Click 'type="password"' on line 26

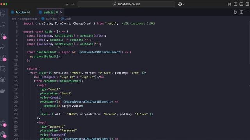pos(52,126)
